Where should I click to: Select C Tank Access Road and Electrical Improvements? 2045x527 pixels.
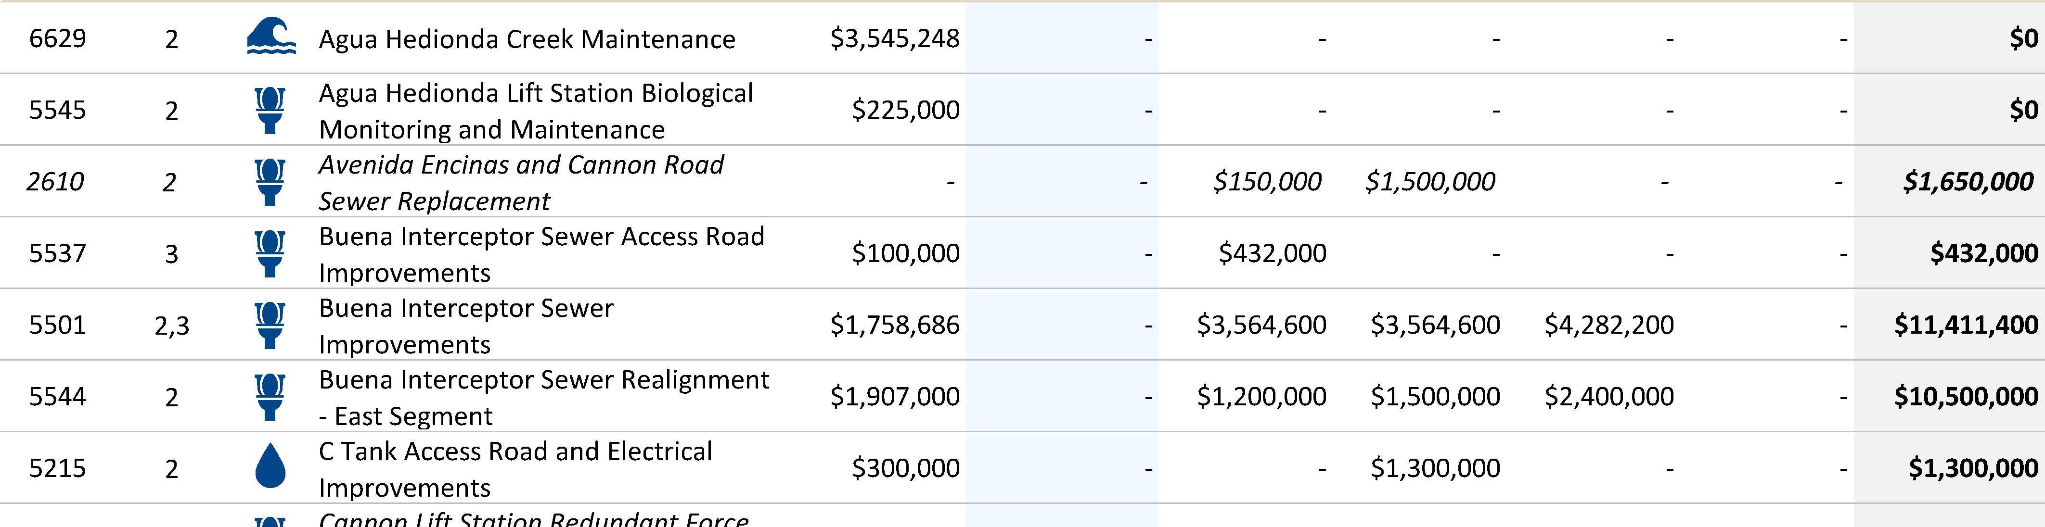(x=515, y=468)
